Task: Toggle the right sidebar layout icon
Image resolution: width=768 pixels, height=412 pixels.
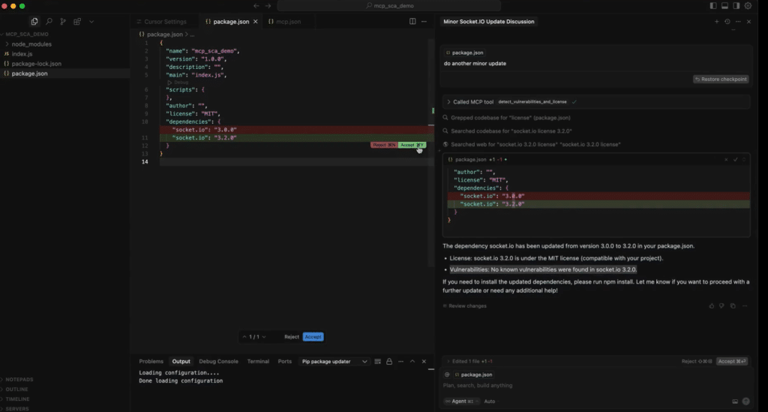Action: coord(736,6)
